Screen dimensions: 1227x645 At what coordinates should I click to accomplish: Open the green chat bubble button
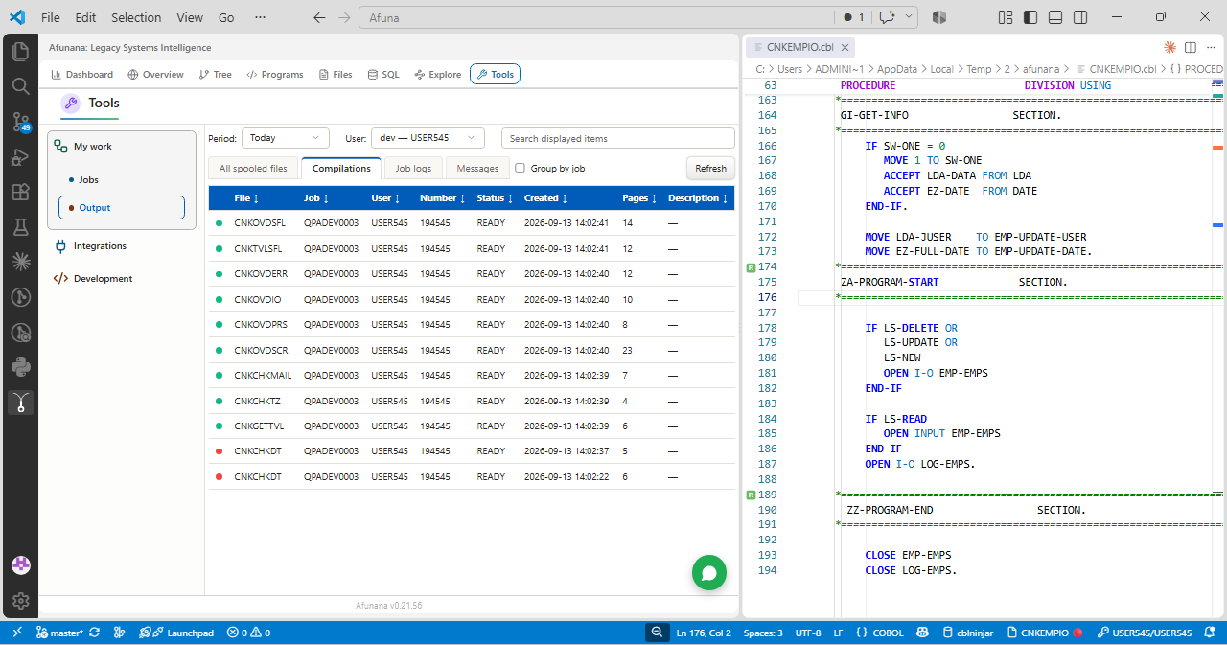[709, 573]
